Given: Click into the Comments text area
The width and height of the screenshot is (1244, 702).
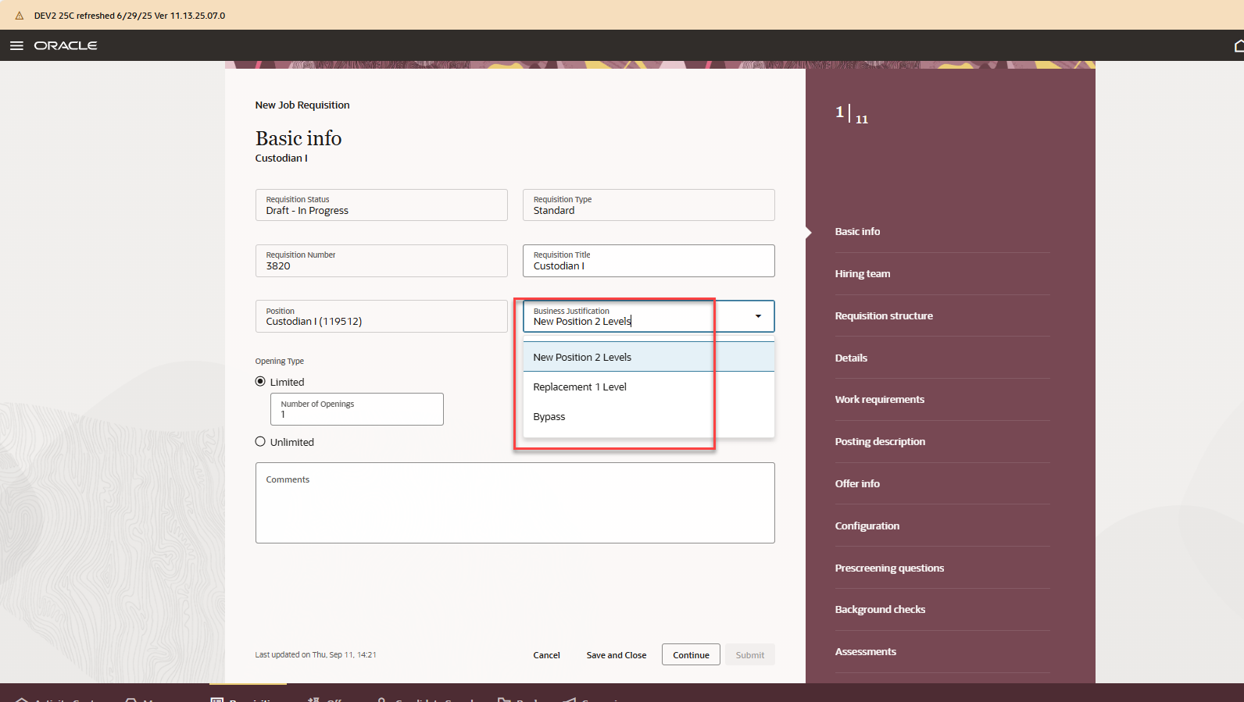Looking at the screenshot, I should [515, 503].
